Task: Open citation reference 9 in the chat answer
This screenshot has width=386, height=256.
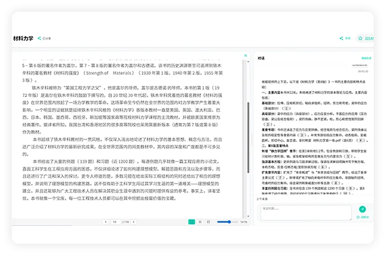Action: (350, 189)
